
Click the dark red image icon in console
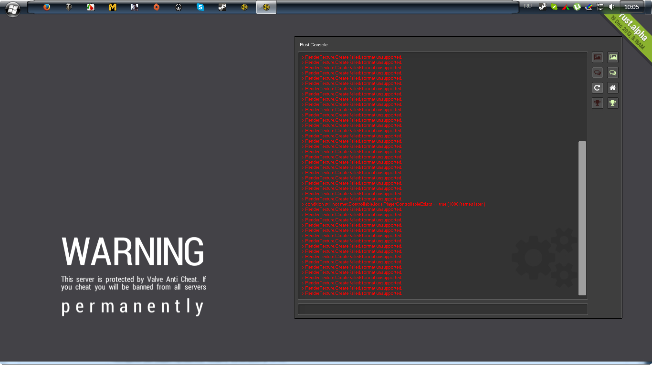pos(598,57)
